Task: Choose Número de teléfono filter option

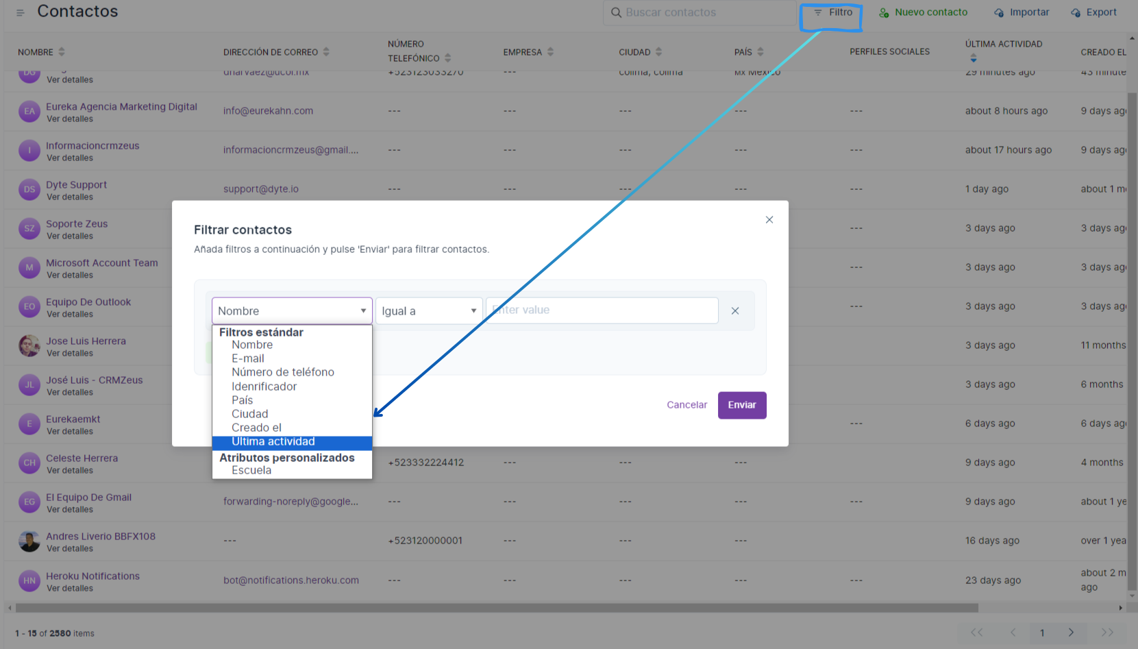Action: tap(282, 372)
